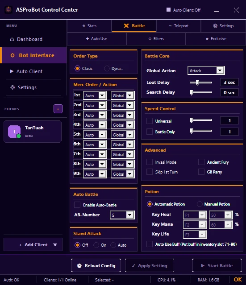246x285 pixels.
Task: Click the ASProBot app logo icon
Action: point(8,10)
